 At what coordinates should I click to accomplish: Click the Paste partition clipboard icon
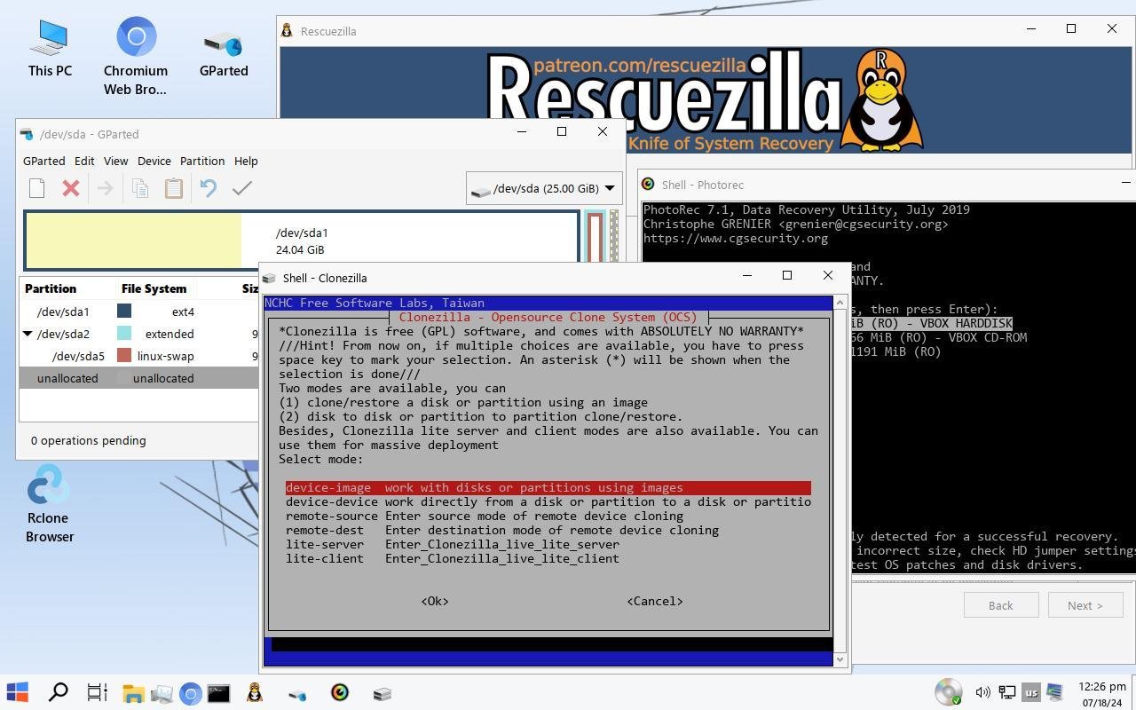point(174,188)
